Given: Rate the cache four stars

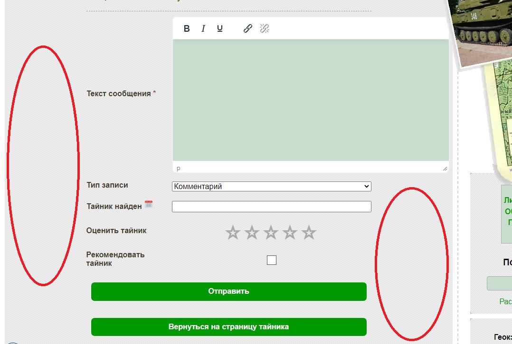Looking at the screenshot, I should tap(290, 233).
